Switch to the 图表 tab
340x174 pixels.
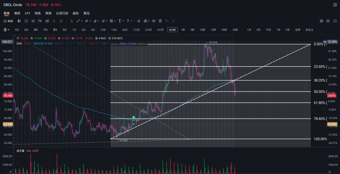pyautogui.click(x=7, y=13)
